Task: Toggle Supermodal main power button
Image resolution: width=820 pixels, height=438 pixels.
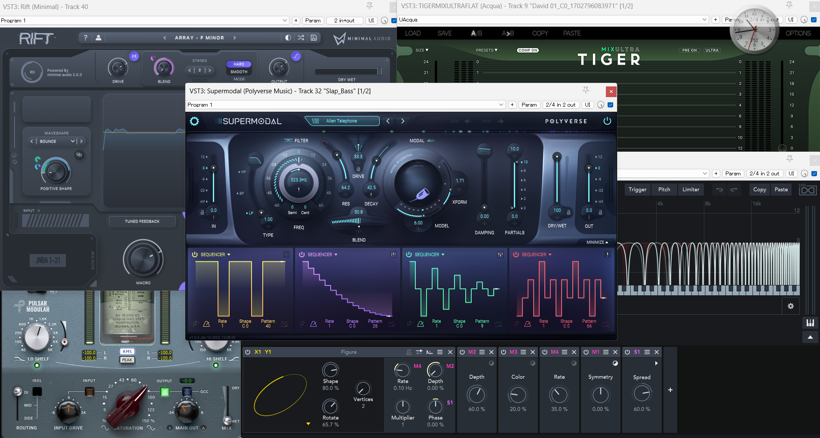Action: click(607, 121)
